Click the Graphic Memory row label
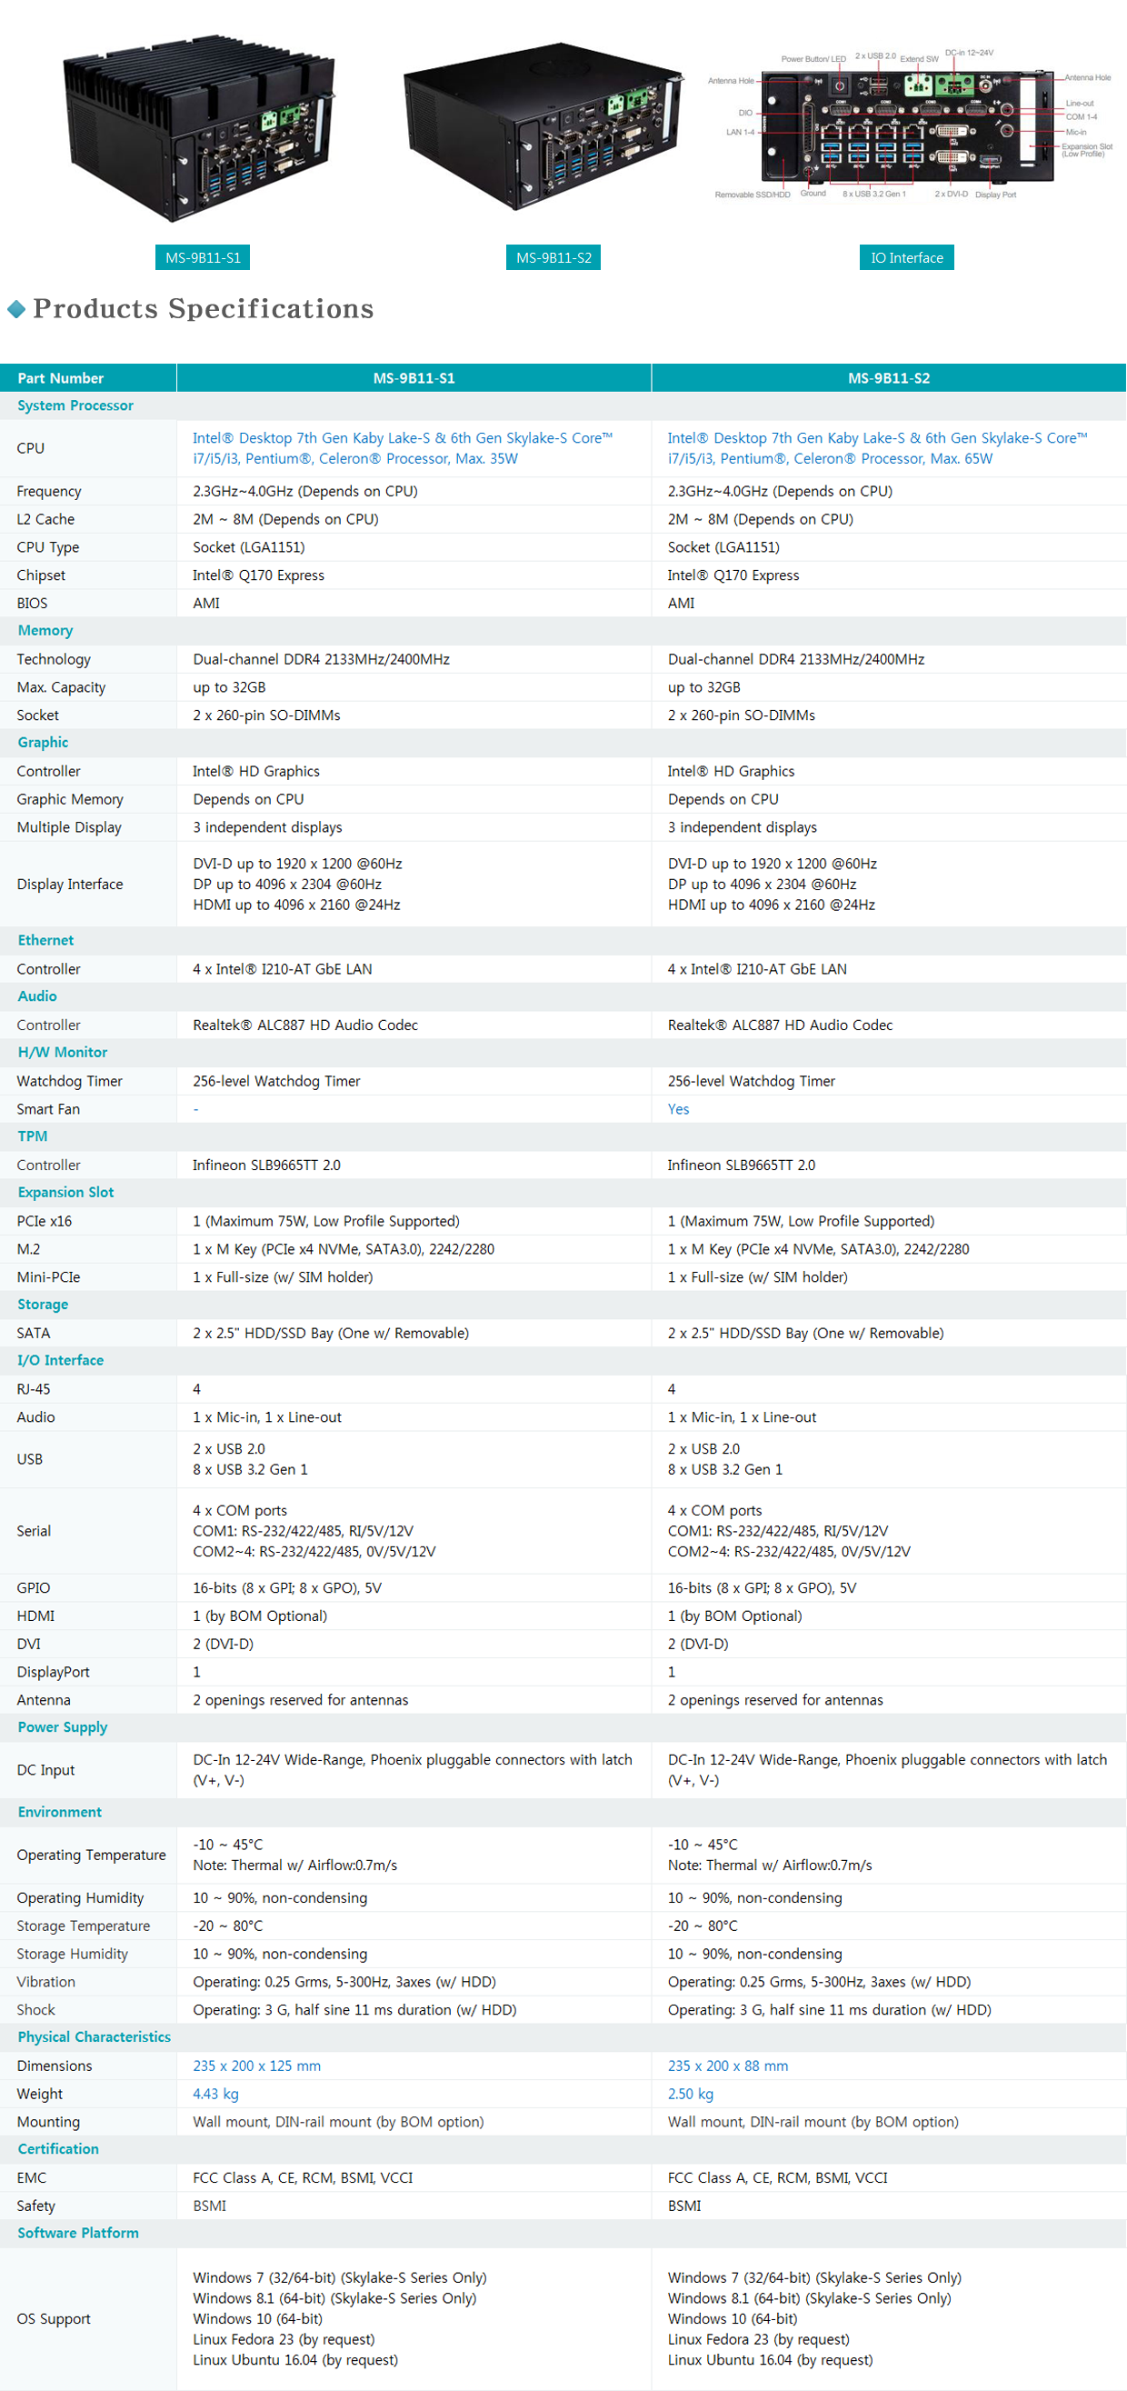1127x2391 pixels. (x=70, y=799)
